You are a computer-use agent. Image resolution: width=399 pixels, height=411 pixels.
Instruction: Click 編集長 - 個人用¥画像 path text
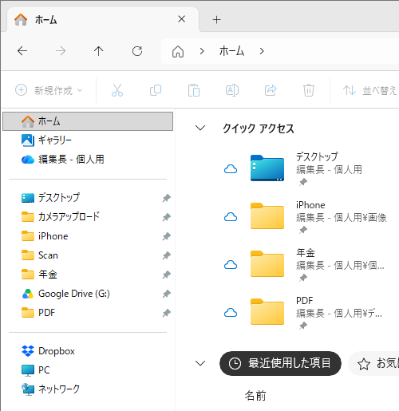pos(342,218)
